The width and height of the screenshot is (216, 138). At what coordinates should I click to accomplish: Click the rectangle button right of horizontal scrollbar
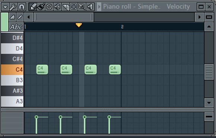(209, 17)
